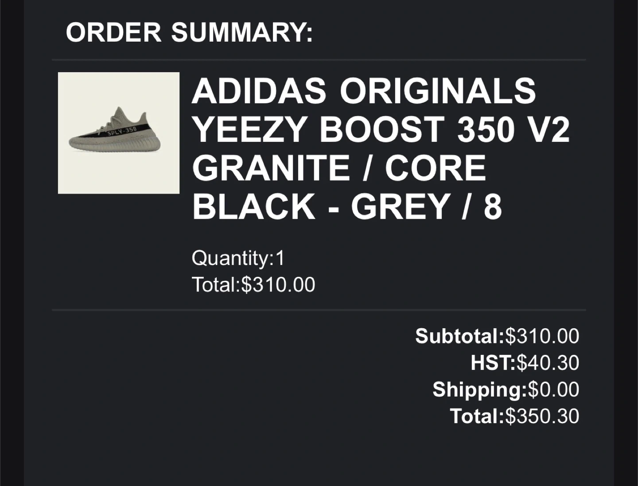Viewport: 638px width, 486px height.
Task: Click the SPLY-350 stripe on the shoe
Action: 122,131
